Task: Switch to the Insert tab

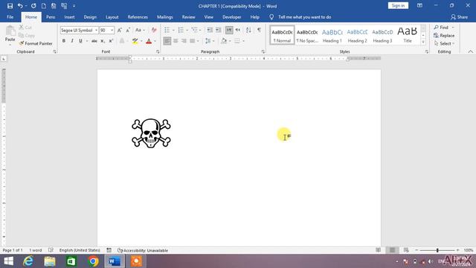Action: [69, 17]
